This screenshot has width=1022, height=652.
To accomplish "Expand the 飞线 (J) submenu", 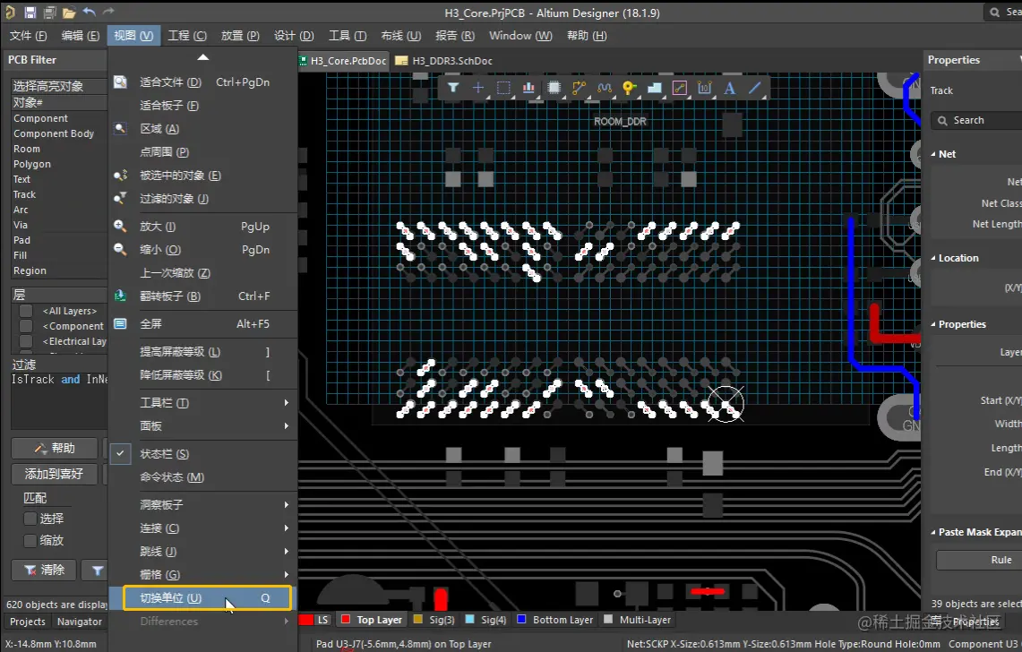I will 202,552.
